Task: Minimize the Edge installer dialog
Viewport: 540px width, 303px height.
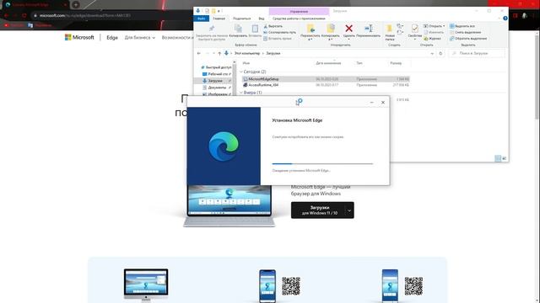Action: (371, 103)
